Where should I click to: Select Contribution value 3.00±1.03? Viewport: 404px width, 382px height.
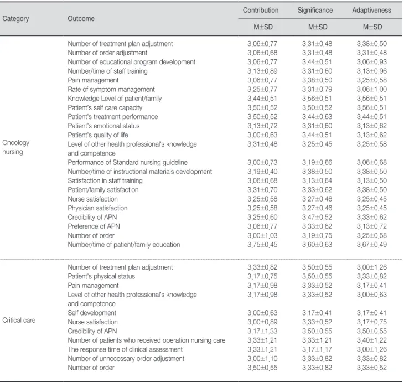tap(262, 236)
